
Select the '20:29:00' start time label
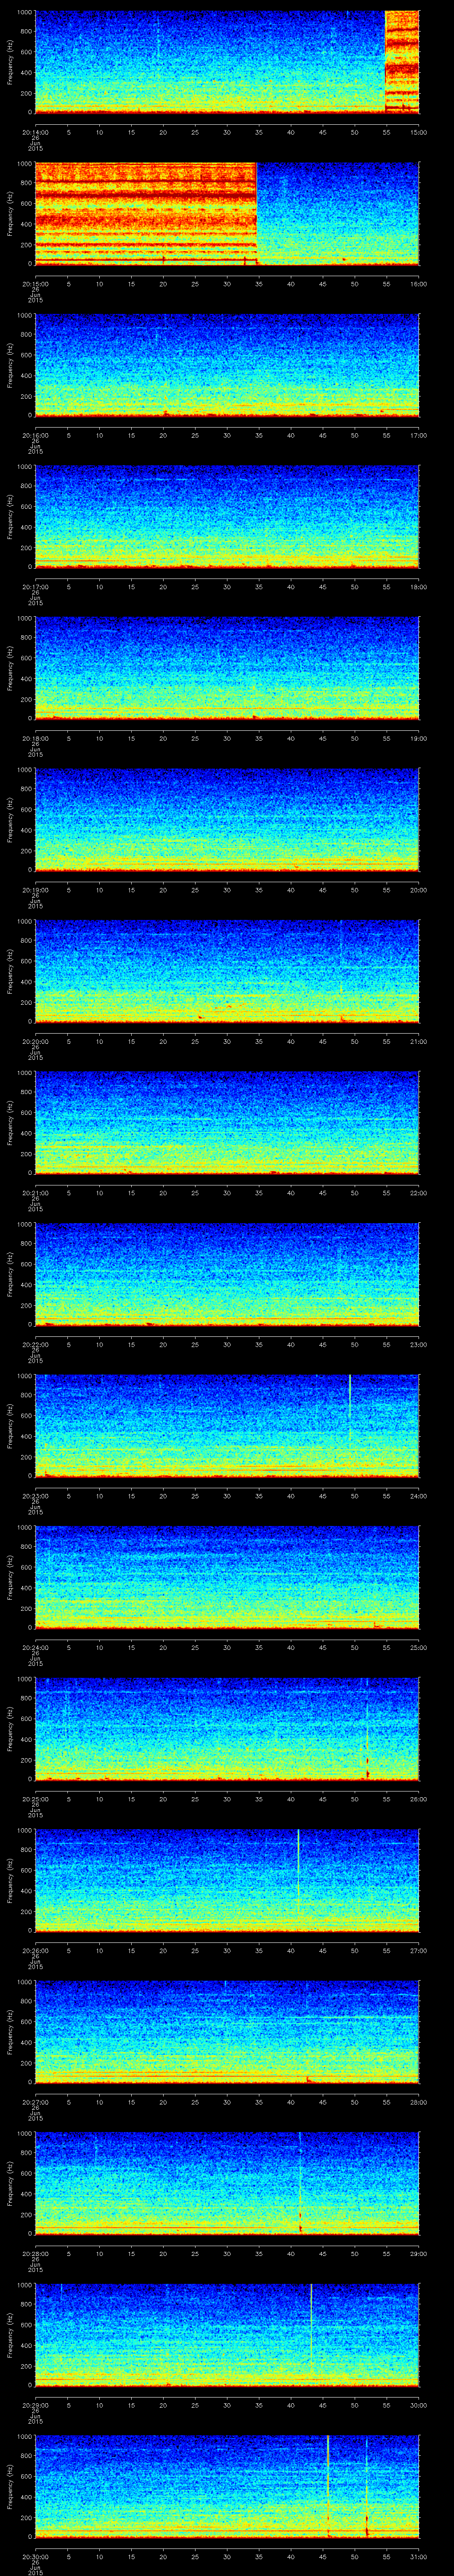click(36, 2404)
